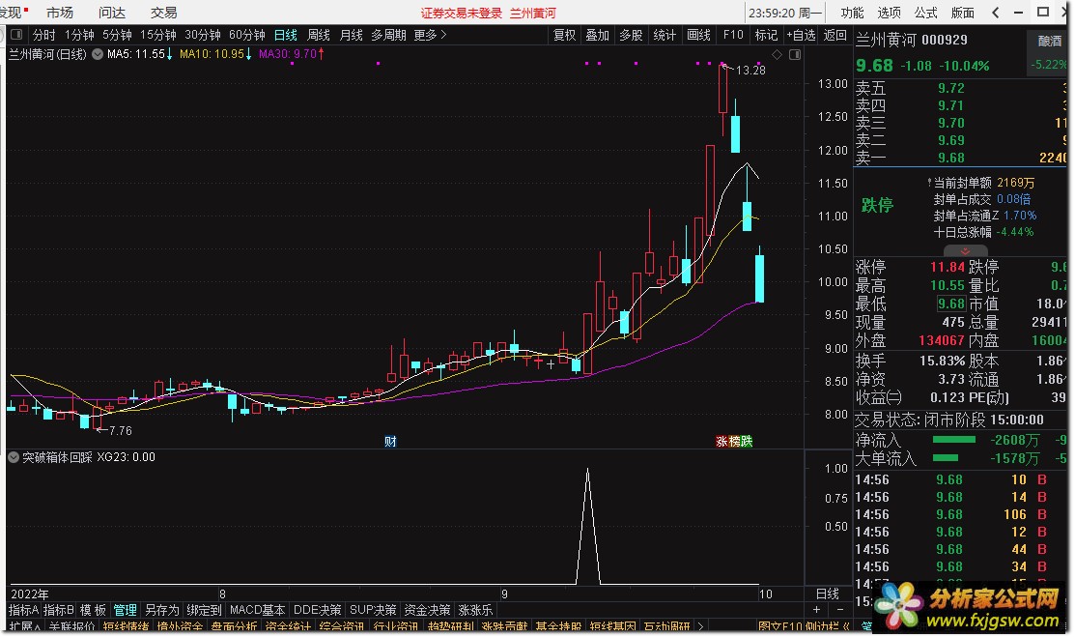Screen dimensions: 1075x637
Task: Switch indicator to DDE决策
Action: pos(317,610)
